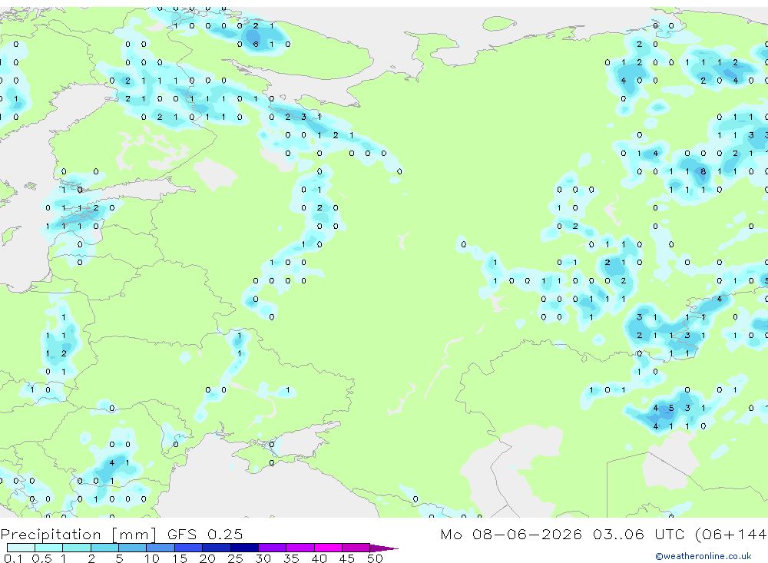Click the map precipitation value "8"
The image size is (768, 563).
703,171
